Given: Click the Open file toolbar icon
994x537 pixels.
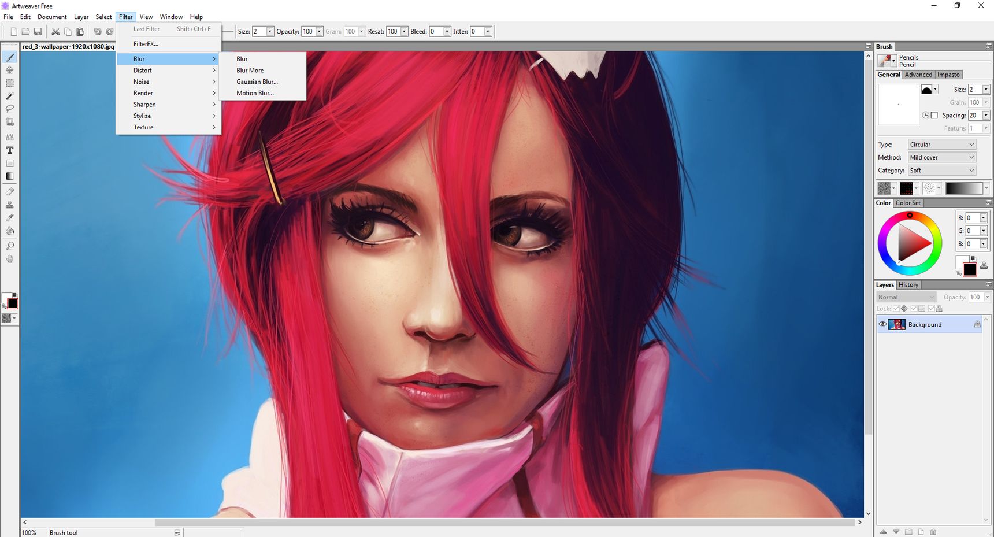Looking at the screenshot, I should (25, 32).
